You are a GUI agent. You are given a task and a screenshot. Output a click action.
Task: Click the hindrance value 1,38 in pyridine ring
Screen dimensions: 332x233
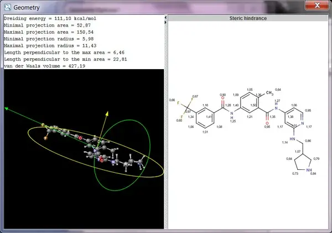(290, 116)
